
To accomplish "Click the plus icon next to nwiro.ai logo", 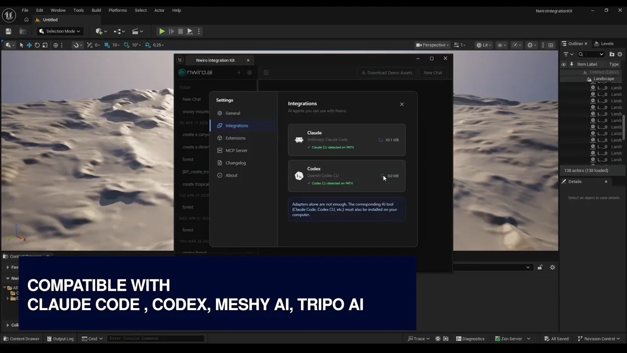I will [x=239, y=73].
